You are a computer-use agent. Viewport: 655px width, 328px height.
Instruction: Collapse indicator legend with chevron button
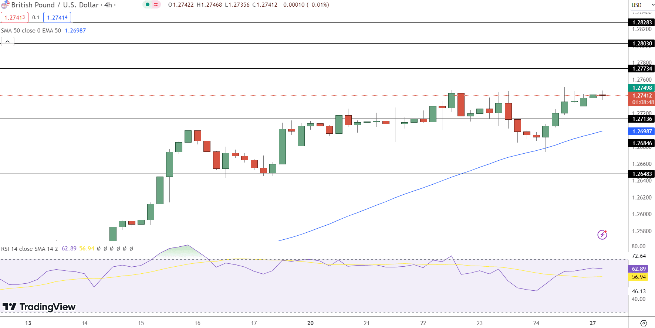point(7,41)
